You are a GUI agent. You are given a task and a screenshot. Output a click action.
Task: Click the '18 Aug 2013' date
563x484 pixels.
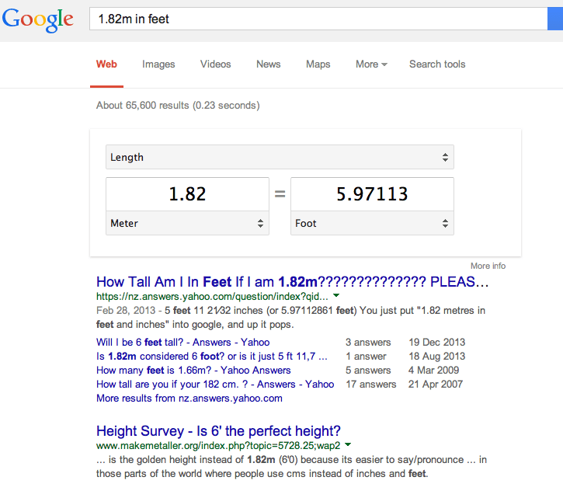coord(437,356)
